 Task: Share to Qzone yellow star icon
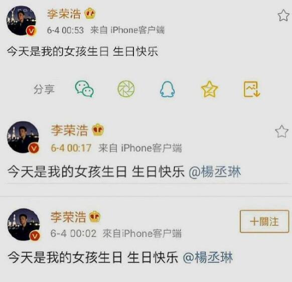pos(209,89)
